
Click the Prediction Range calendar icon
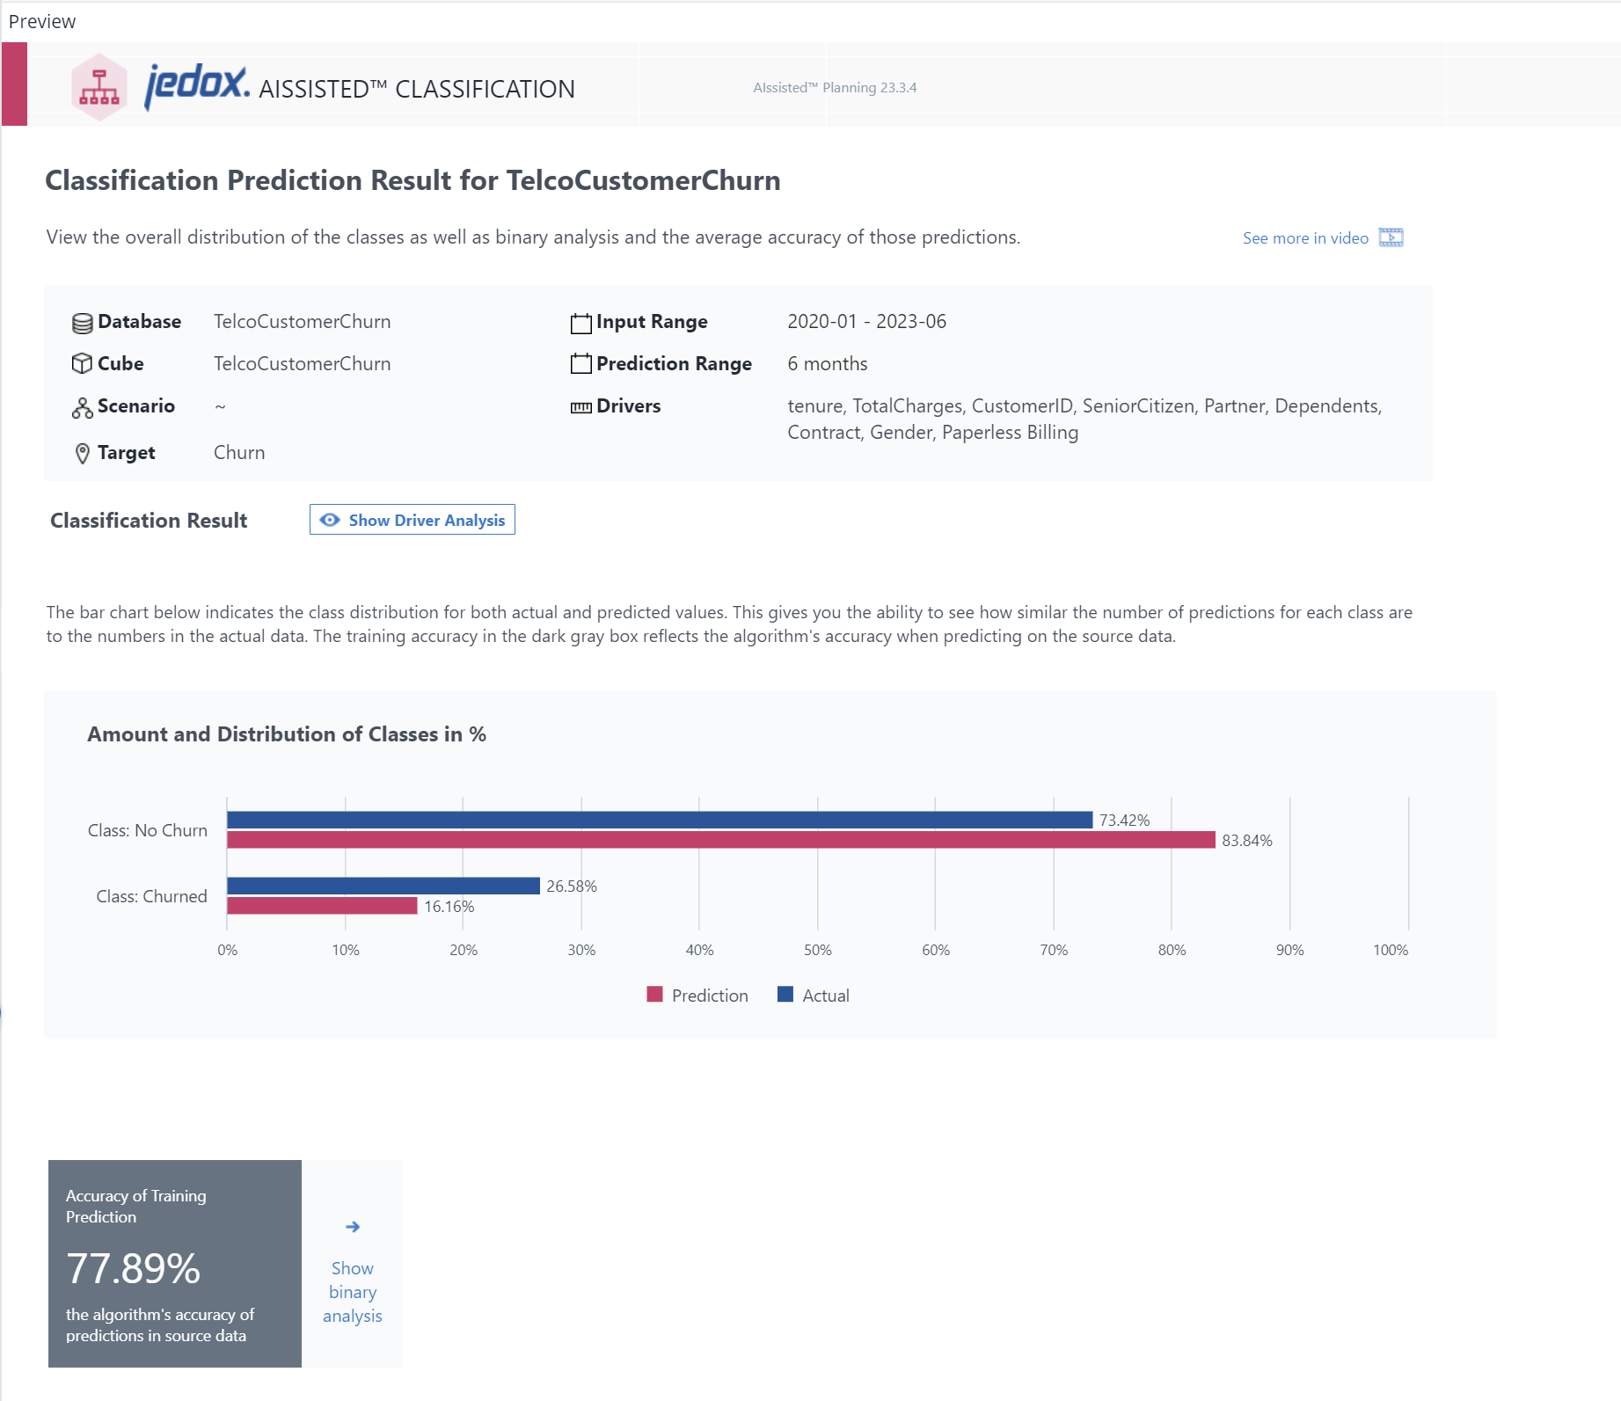[x=580, y=363]
